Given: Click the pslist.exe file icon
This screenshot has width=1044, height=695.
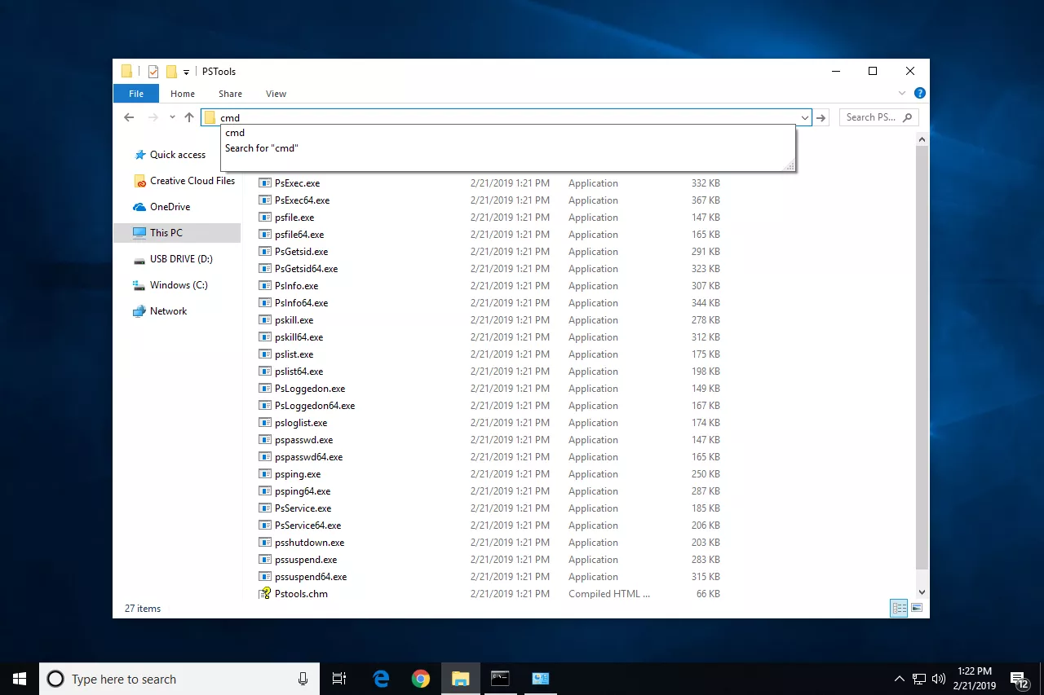Looking at the screenshot, I should coord(264,354).
